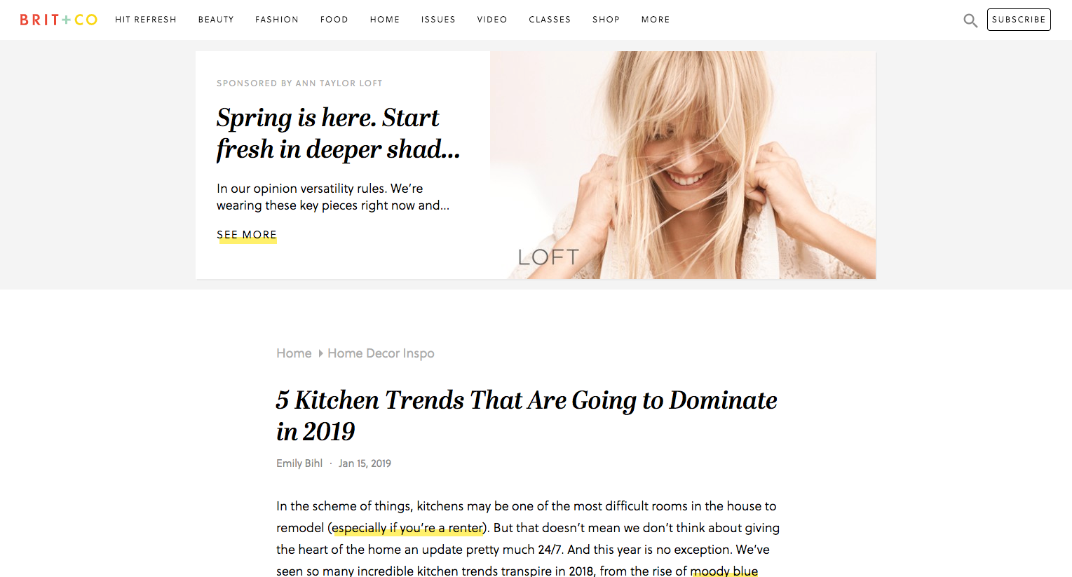Select Home in the top navigation
Image resolution: width=1072 pixels, height=577 pixels.
click(x=385, y=20)
